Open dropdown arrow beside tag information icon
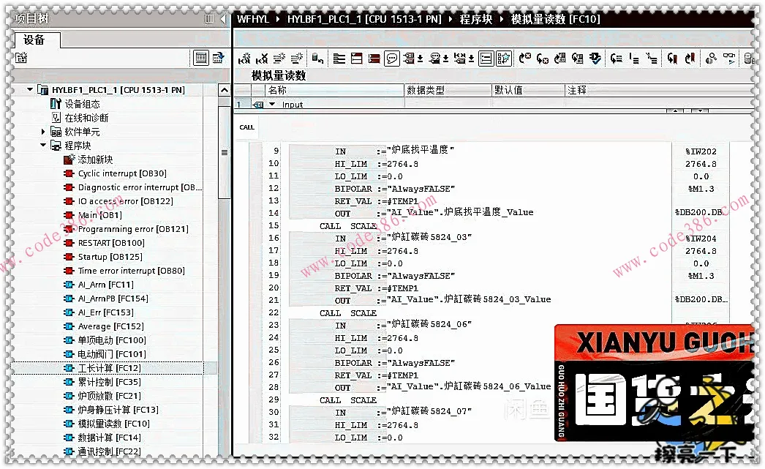This screenshot has height=469, width=765. pos(445,59)
